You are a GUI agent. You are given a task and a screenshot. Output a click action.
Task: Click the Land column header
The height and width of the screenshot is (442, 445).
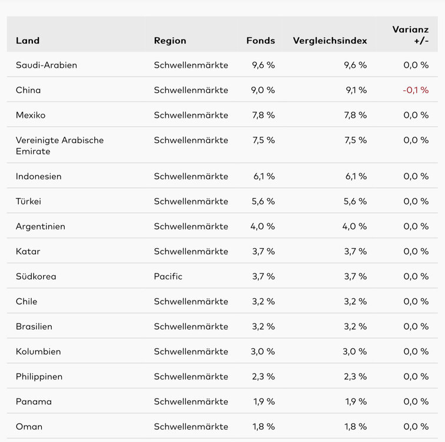[x=28, y=41]
